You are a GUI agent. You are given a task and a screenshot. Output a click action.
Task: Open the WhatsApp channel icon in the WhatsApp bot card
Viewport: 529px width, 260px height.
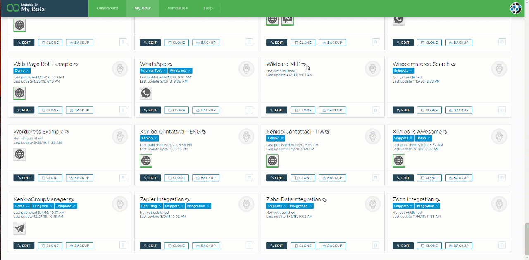(146, 93)
